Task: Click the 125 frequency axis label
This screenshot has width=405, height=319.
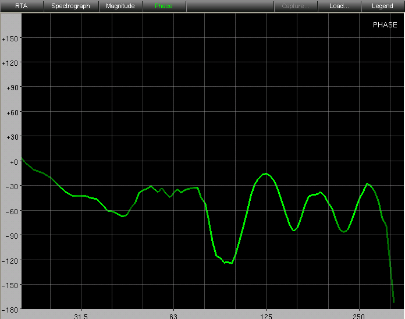Action: coord(266,316)
